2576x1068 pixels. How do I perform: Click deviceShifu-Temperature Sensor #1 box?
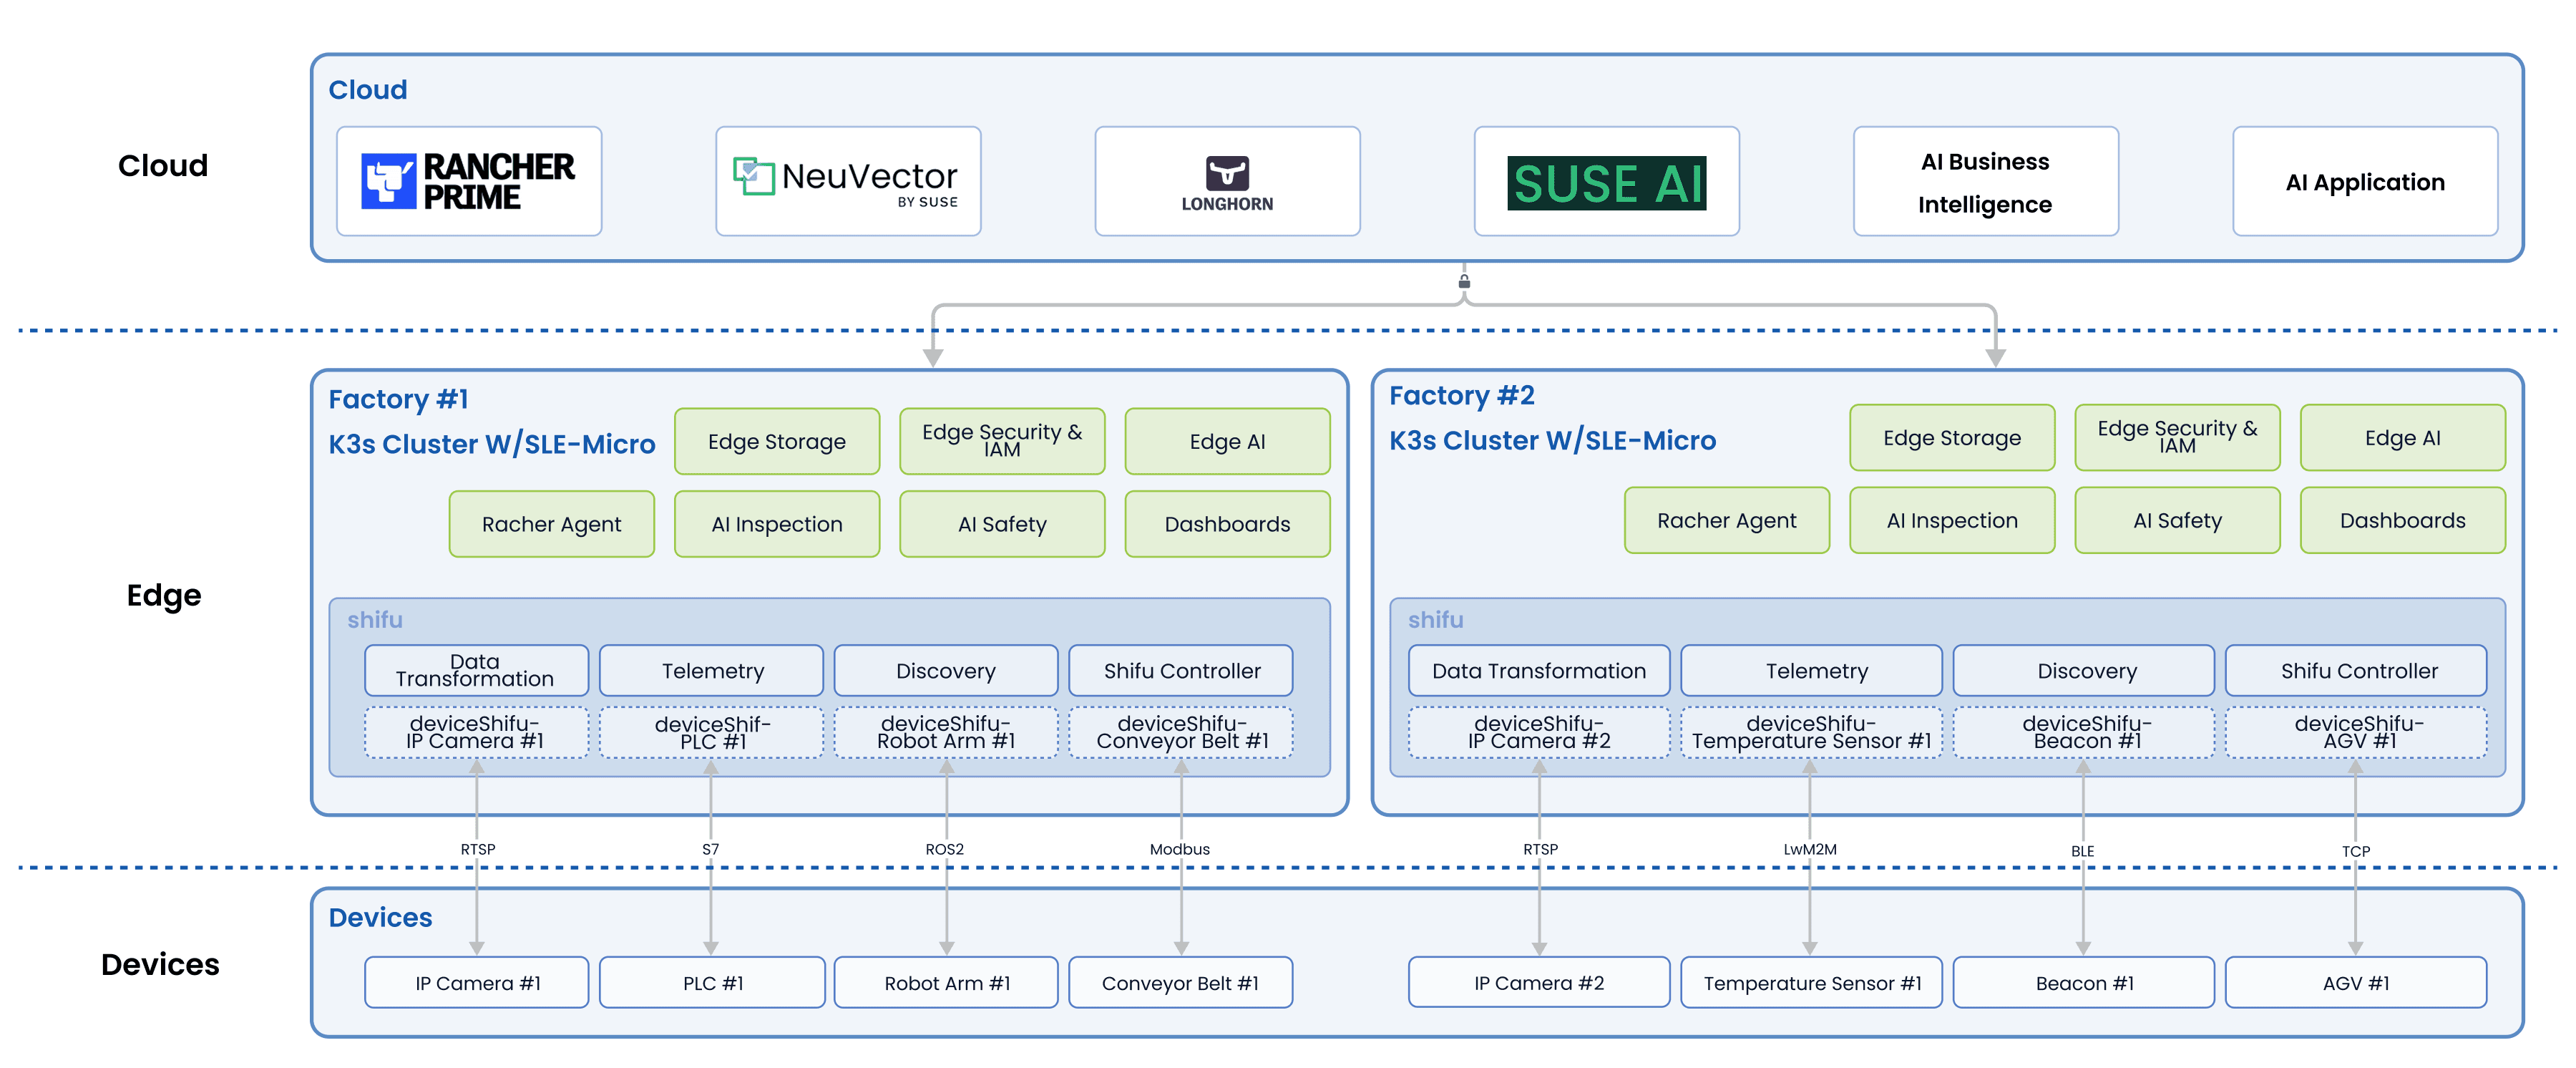click(1811, 732)
